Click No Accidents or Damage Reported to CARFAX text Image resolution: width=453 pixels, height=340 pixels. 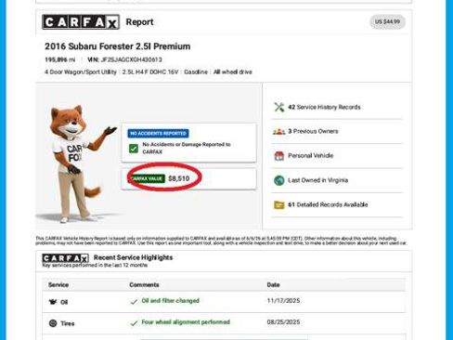pos(187,148)
